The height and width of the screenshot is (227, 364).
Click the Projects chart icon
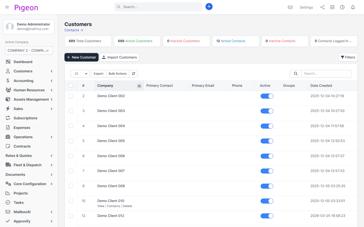pos(8,193)
